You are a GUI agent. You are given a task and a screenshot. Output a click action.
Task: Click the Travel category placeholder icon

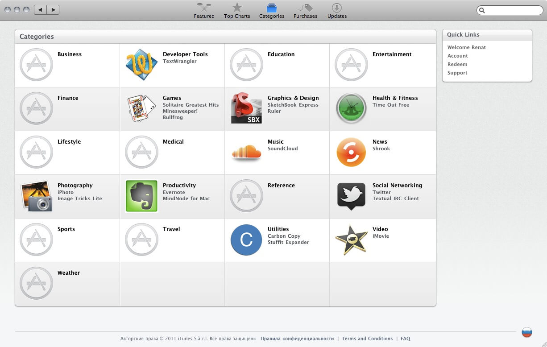pos(141,240)
